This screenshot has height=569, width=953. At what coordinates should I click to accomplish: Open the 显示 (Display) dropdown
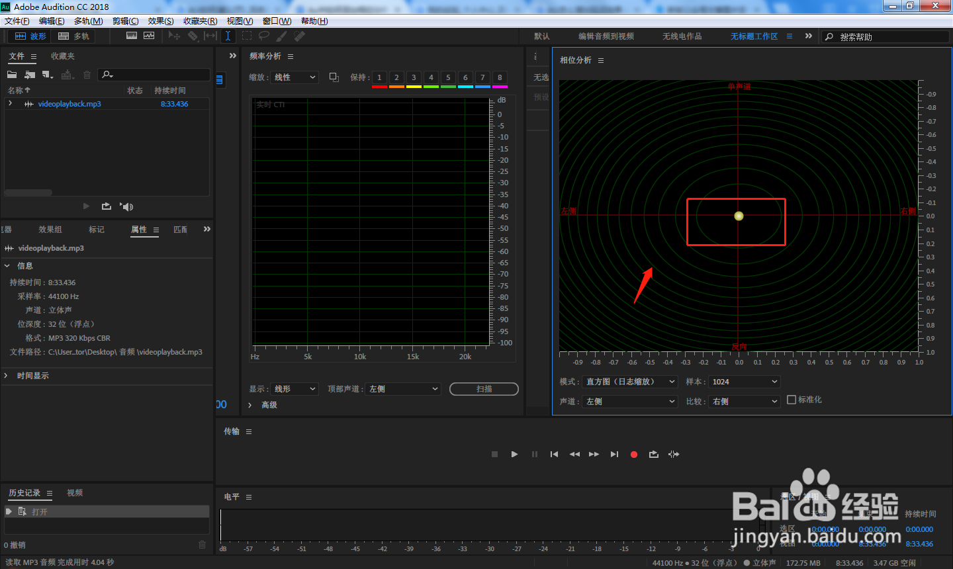[x=295, y=389]
